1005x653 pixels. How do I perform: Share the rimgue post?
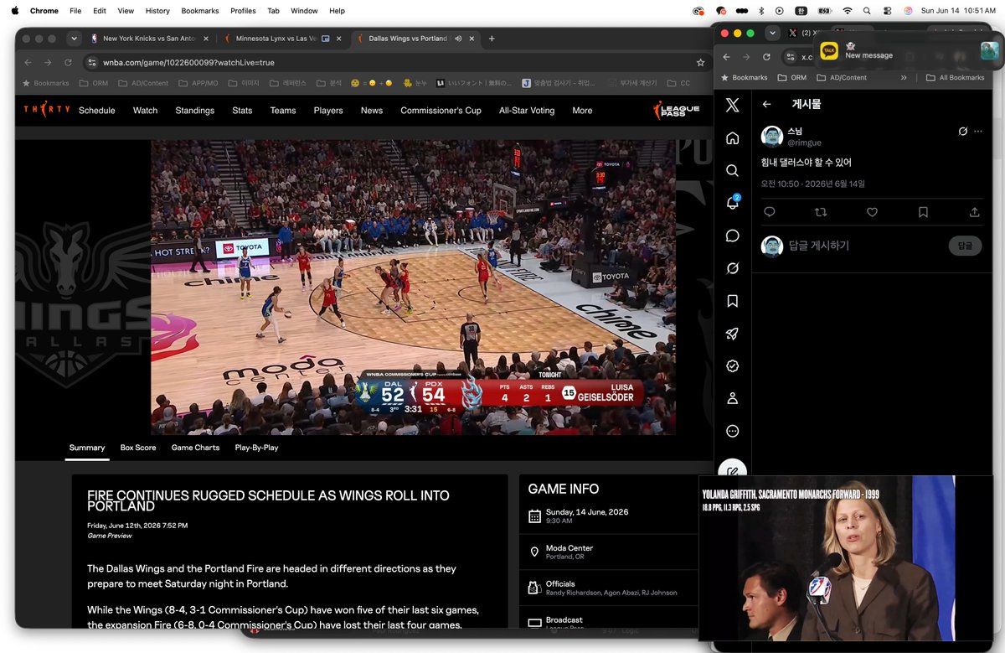pyautogui.click(x=975, y=212)
